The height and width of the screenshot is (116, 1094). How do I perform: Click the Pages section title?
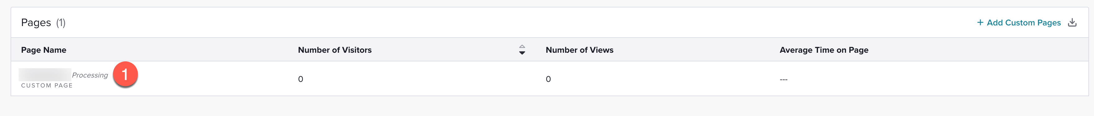pos(36,23)
